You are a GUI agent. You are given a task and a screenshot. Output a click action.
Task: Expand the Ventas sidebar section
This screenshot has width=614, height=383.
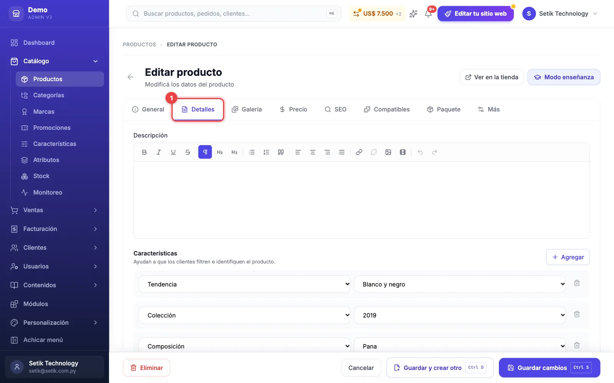(x=54, y=210)
